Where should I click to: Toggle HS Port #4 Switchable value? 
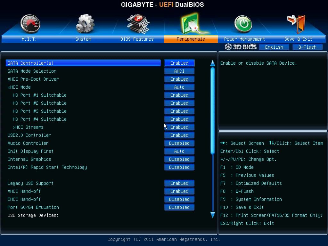tap(179, 119)
